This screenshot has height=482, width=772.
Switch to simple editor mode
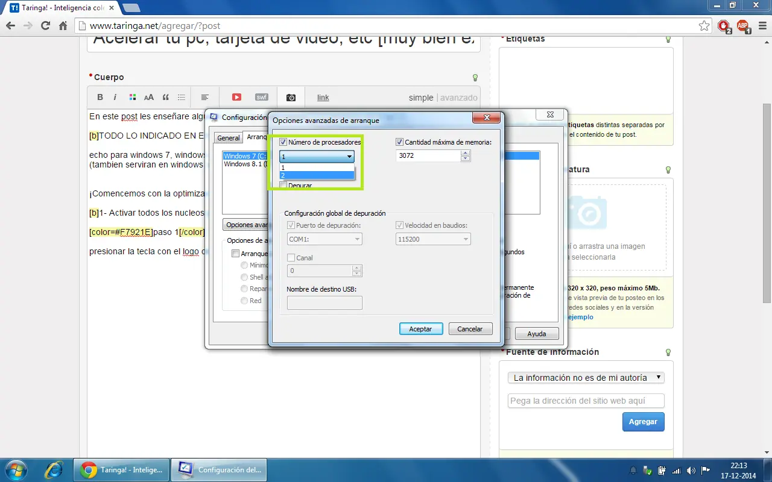[x=421, y=98]
